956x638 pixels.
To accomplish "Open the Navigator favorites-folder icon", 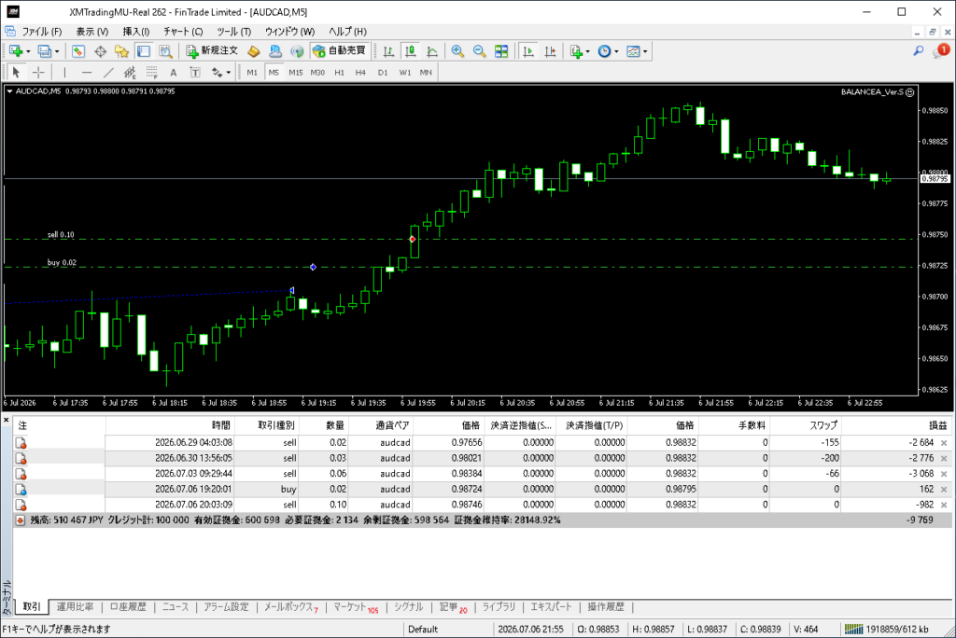I will [121, 51].
